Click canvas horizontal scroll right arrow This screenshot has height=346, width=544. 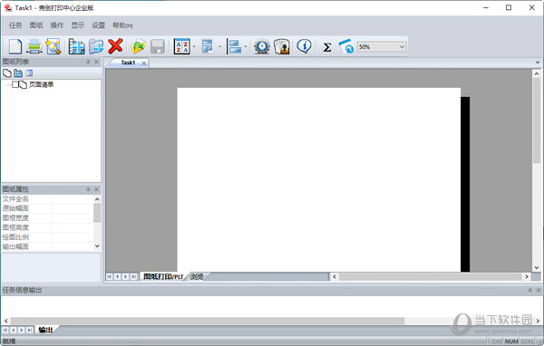(527, 276)
